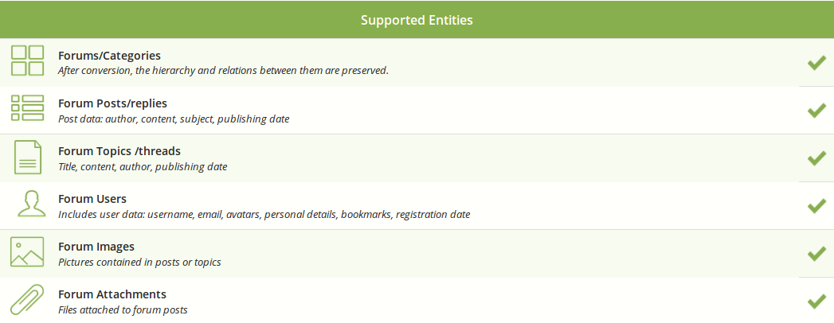This screenshot has width=834, height=323.
Task: Click the Forums/Categories grid icon
Action: [27, 60]
